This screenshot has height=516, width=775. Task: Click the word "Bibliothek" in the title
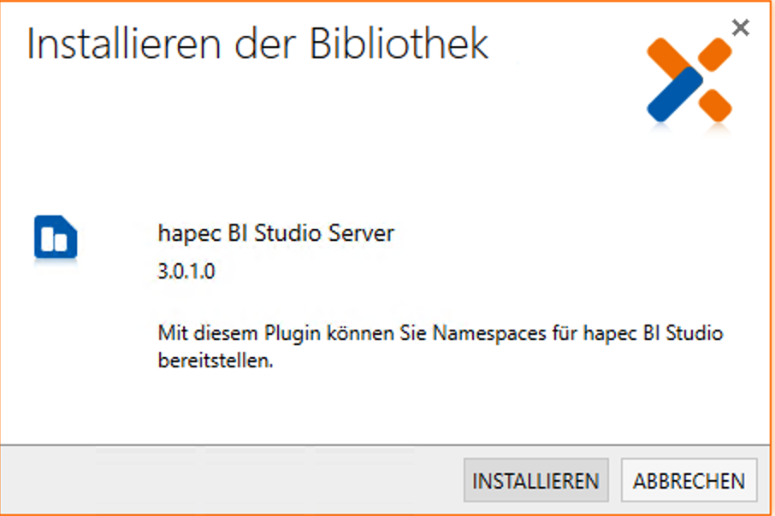399,44
